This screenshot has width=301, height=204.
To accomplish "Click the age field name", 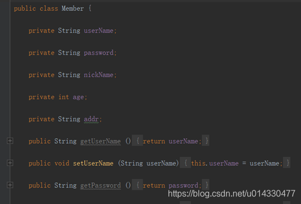I will [78, 97].
